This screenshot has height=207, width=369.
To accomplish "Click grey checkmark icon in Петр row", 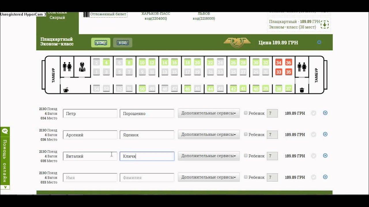I will coord(314,113).
